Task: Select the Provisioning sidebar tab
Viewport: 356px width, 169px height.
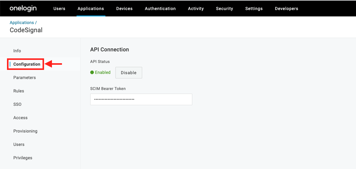Action: 26,131
